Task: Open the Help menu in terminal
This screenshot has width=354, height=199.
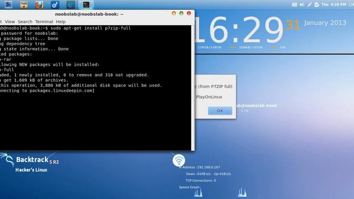Action: (61, 22)
